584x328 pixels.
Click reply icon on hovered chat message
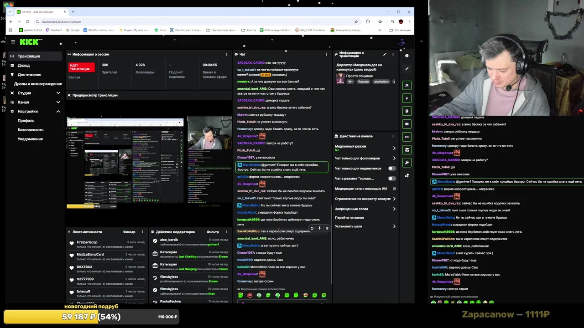click(x=312, y=228)
